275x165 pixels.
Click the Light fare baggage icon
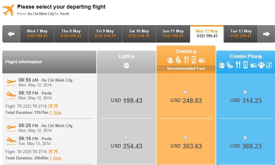pos(126,65)
